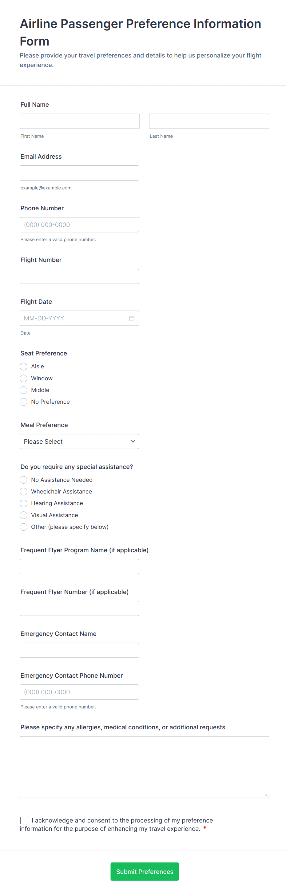Click the Email Address input field

tap(79, 173)
